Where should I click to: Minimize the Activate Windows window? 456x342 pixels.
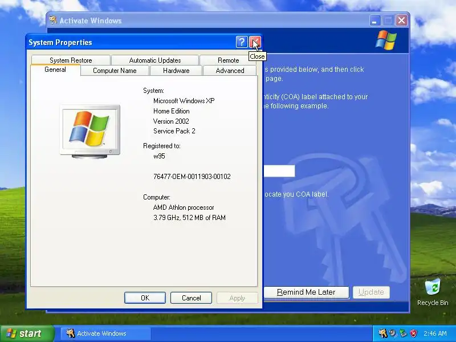pyautogui.click(x=375, y=21)
